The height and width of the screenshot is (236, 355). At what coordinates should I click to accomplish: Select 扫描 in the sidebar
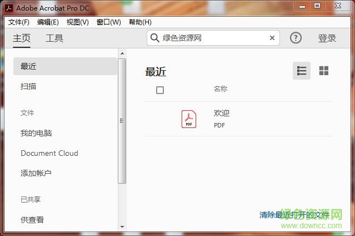coord(28,86)
